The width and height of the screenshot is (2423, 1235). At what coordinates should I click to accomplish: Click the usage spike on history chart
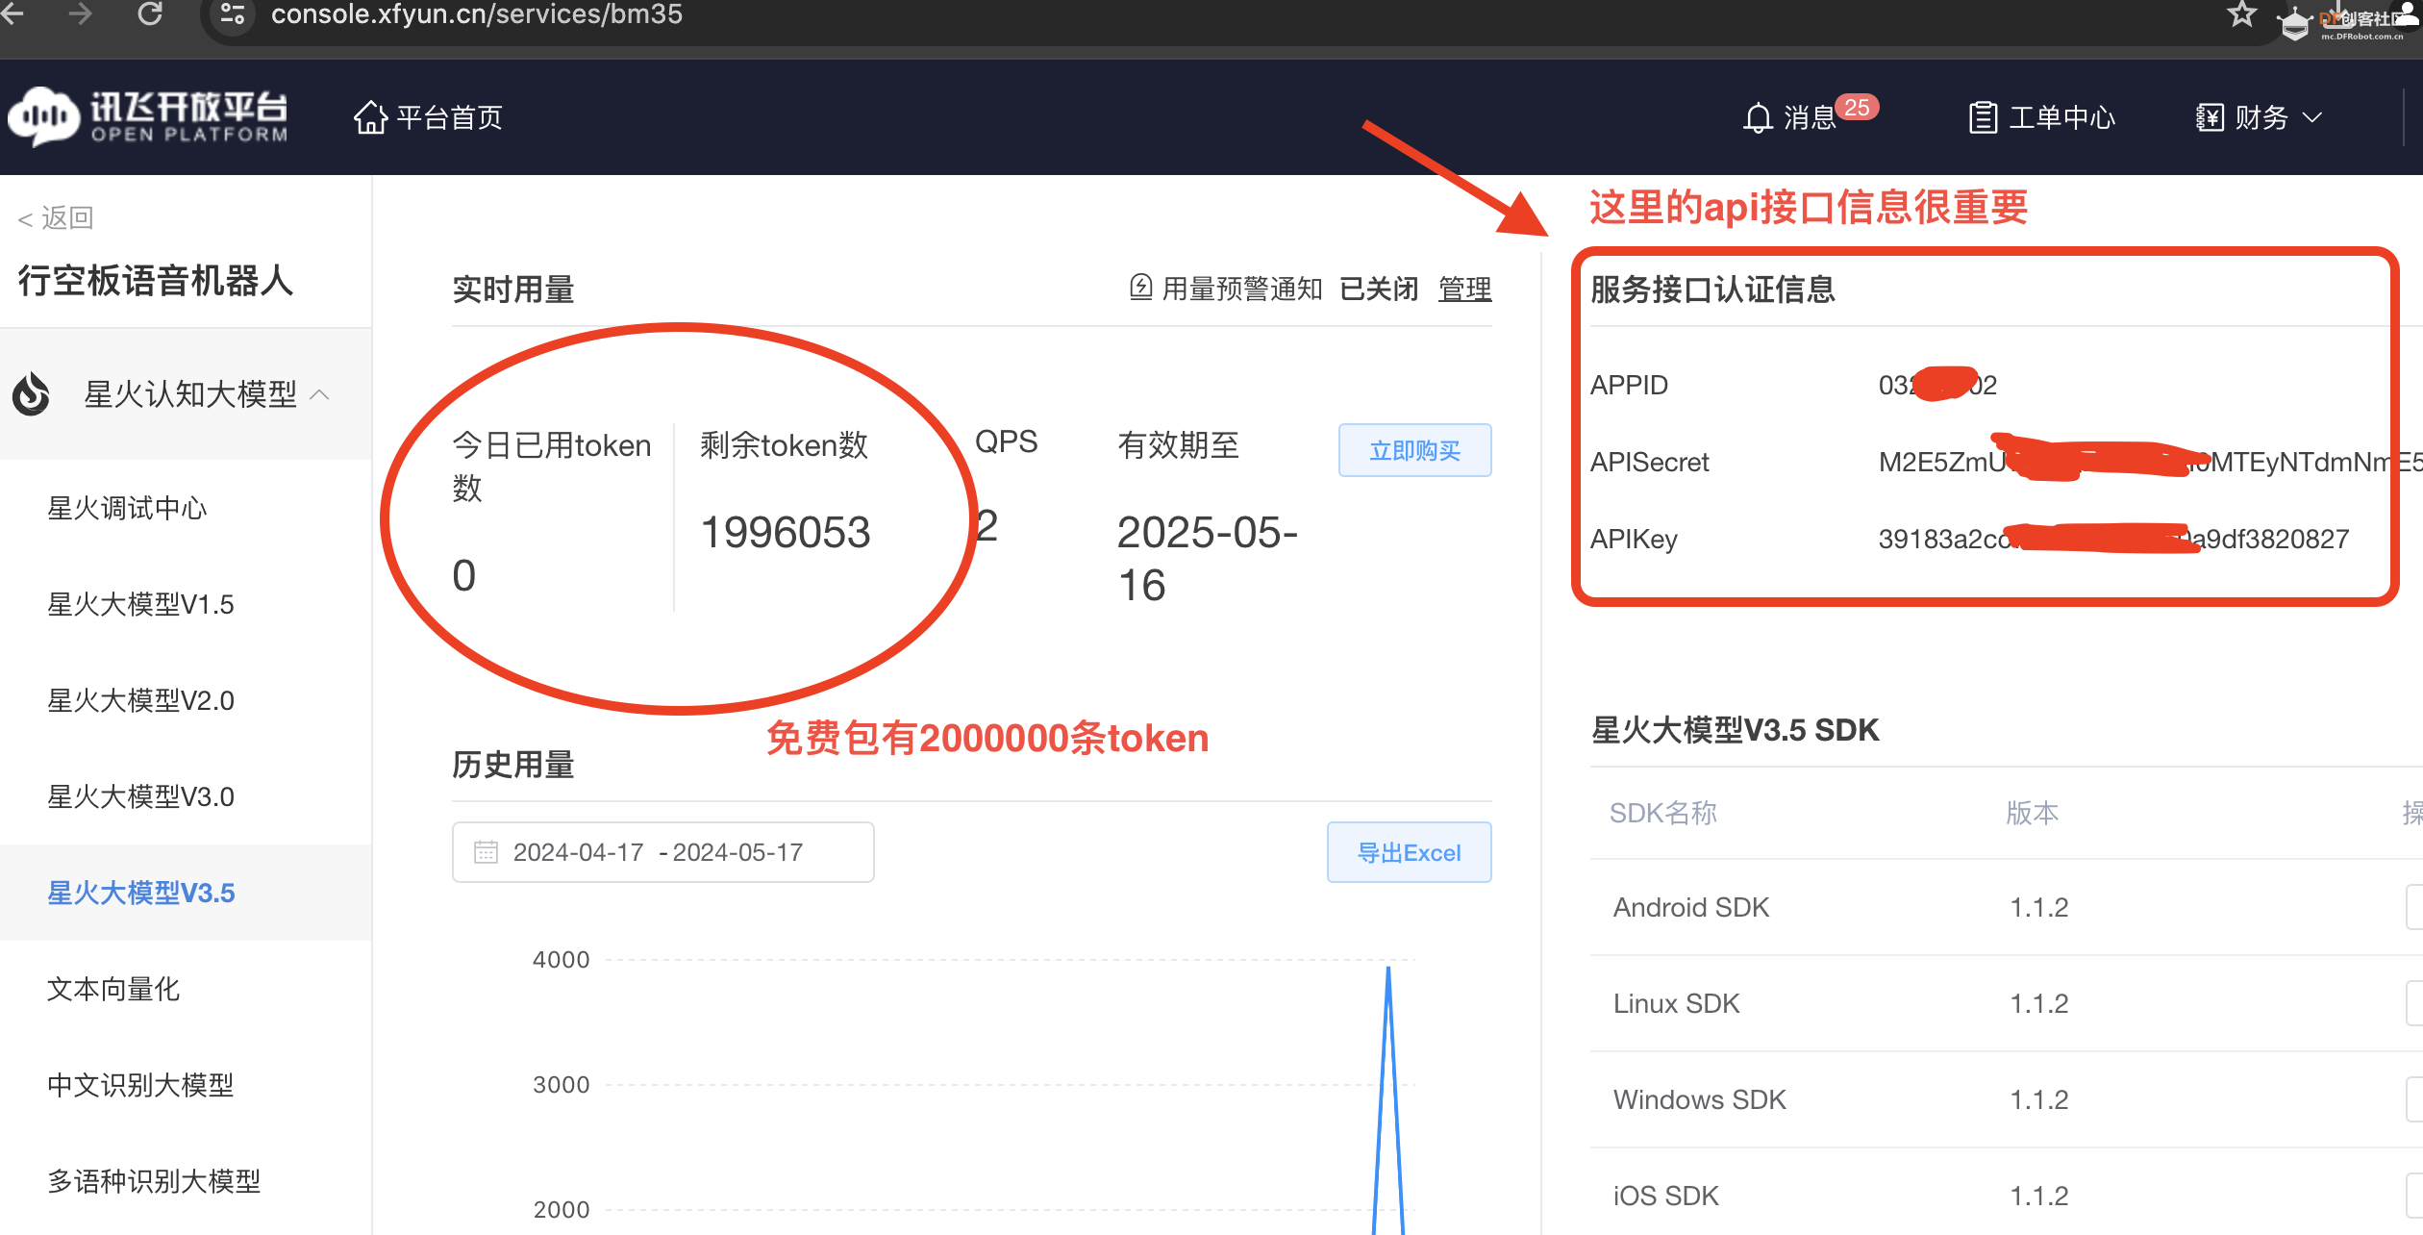1387,971
